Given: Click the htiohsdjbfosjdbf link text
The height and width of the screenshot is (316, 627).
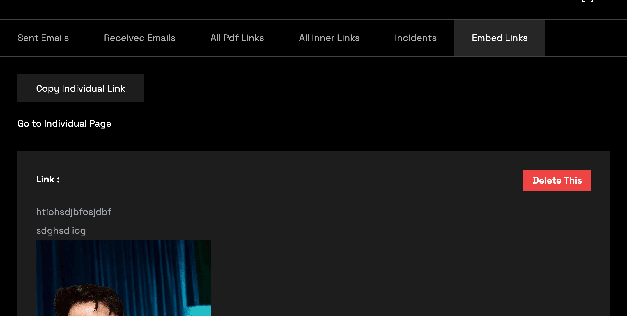Looking at the screenshot, I should click(74, 212).
